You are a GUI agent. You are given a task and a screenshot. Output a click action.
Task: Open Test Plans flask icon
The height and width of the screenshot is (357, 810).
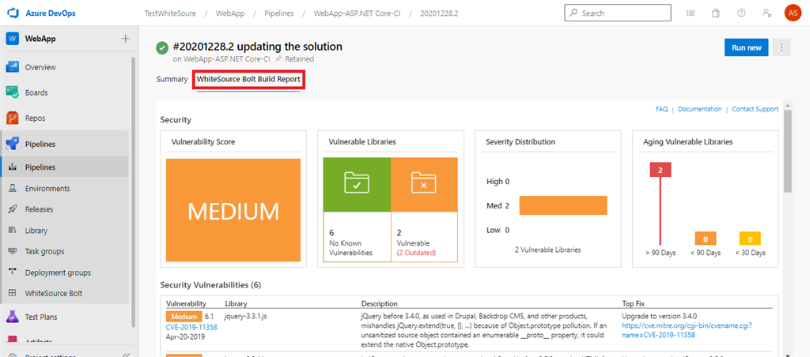click(x=13, y=317)
